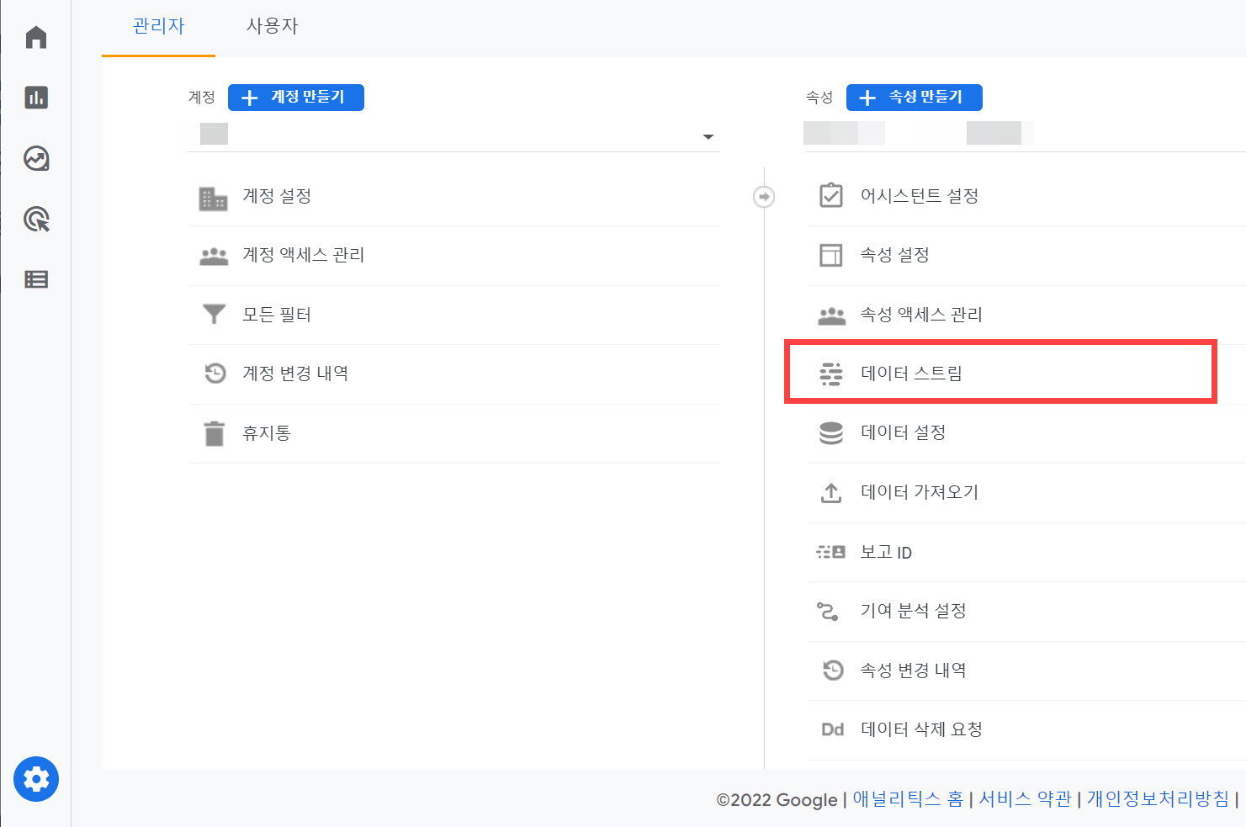Select the 관리자 tab

[x=157, y=26]
